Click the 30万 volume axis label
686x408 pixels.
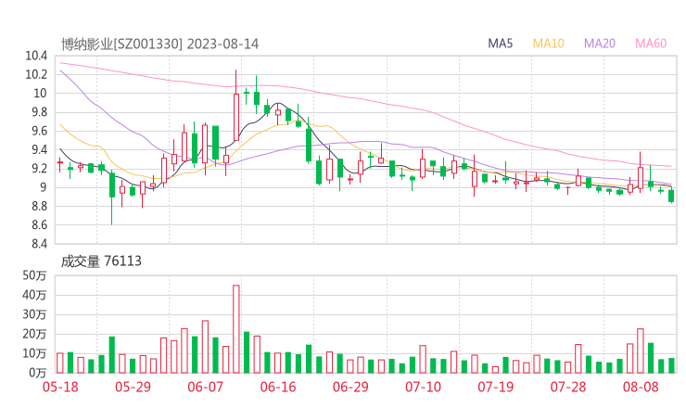pyautogui.click(x=34, y=314)
